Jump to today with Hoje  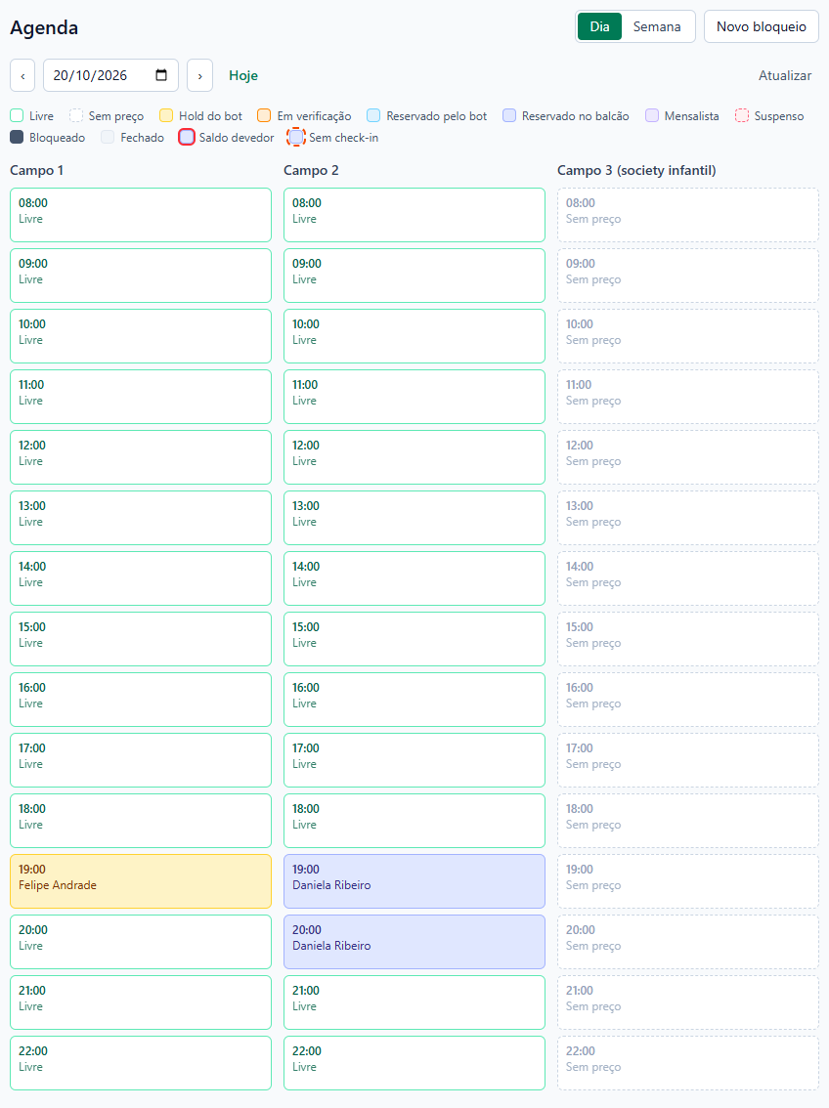click(x=243, y=75)
